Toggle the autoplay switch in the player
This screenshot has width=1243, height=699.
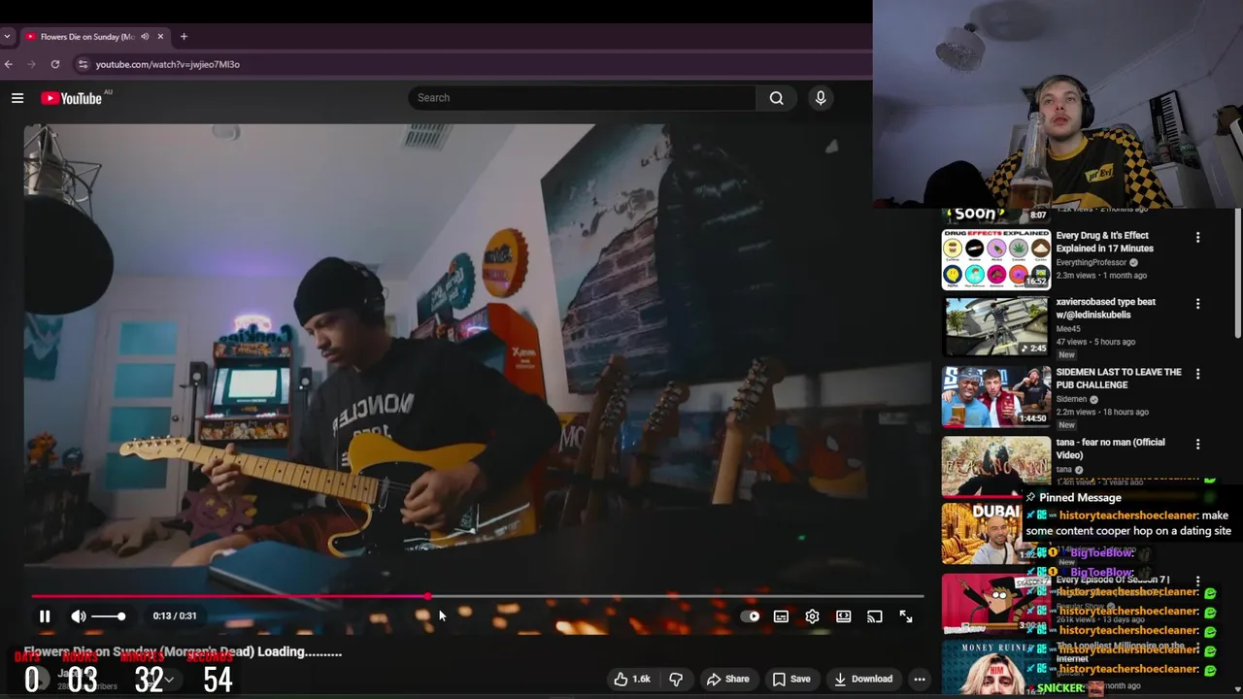(750, 616)
